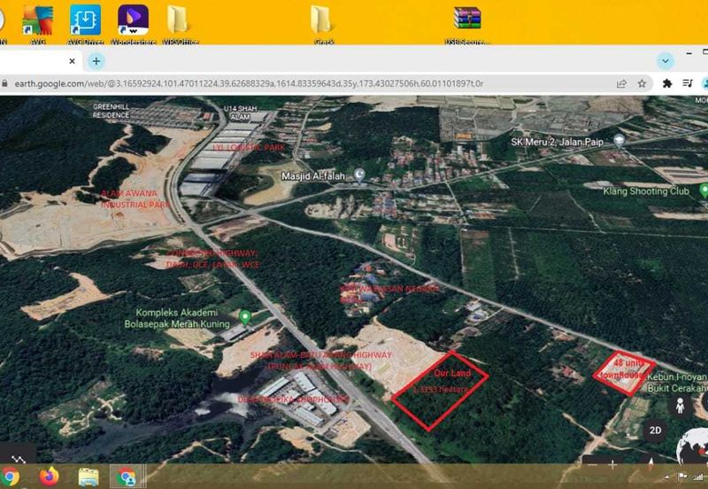Image resolution: width=708 pixels, height=489 pixels.
Task: Zoom out with the minus button
Action: [590, 464]
